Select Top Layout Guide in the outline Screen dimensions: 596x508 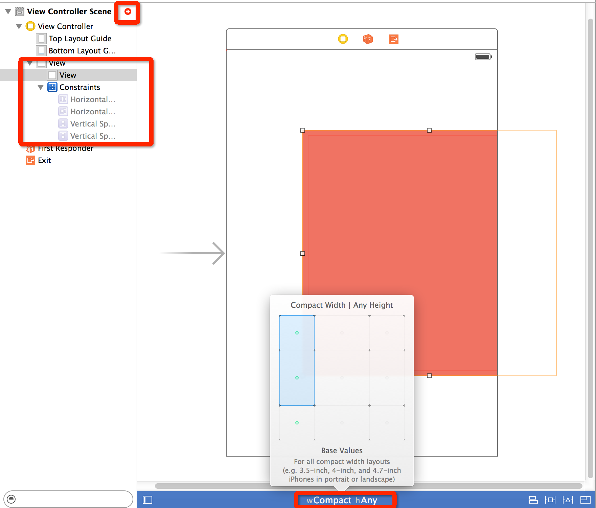[79, 38]
